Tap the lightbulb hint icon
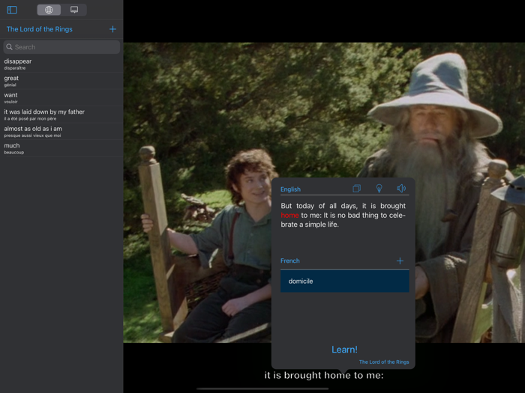The width and height of the screenshot is (525, 393). click(x=379, y=189)
